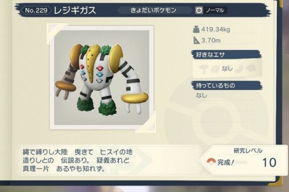This screenshot has width=289, height=192.
Task: Click the レジギガス name title
Action: [x=75, y=10]
